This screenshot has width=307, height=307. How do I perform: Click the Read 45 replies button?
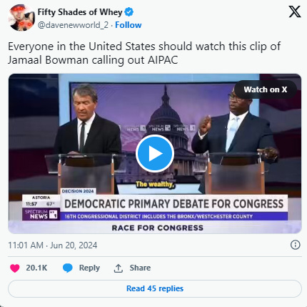click(x=155, y=288)
